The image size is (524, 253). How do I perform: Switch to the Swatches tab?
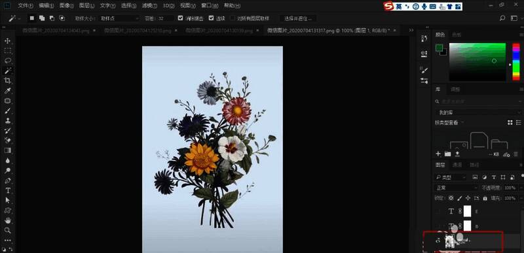tap(457, 35)
